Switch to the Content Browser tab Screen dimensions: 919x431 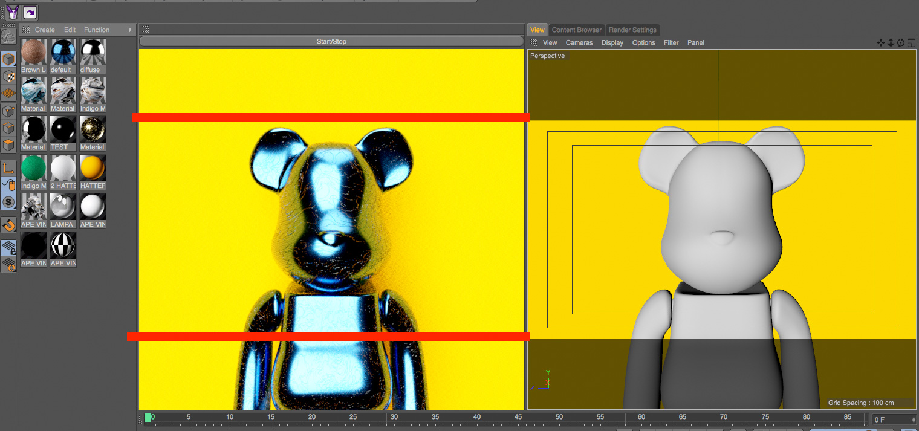click(577, 30)
